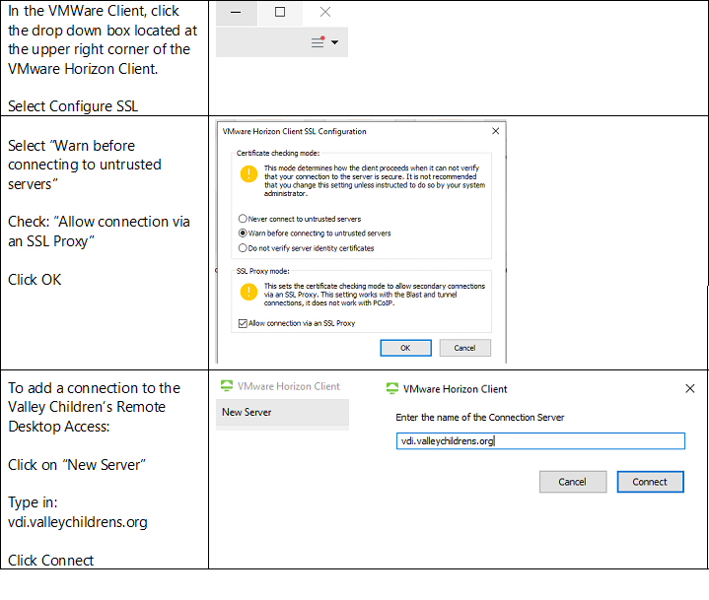Click the 'SSL Proxy mode:' label

click(x=262, y=271)
